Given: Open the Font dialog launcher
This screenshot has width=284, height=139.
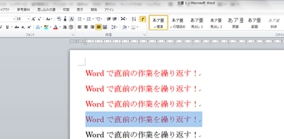Looking at the screenshot, I should [x=73, y=35].
